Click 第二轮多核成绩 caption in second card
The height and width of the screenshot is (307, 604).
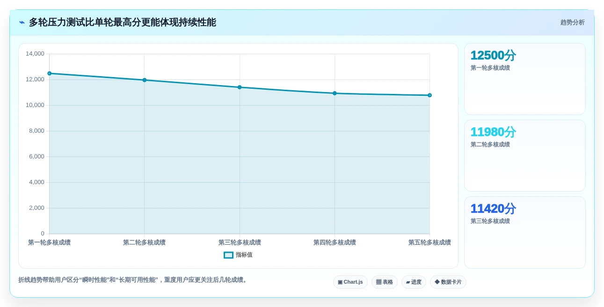(x=490, y=145)
